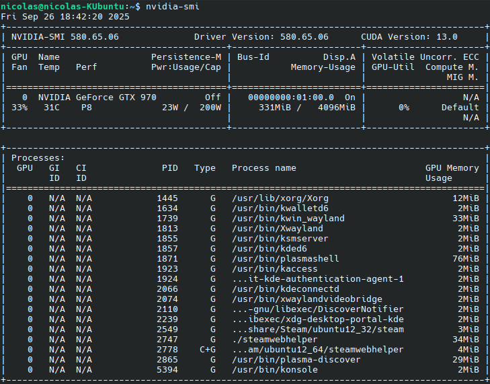
Task: Click process ./steamwebhelper
Action: pos(275,340)
